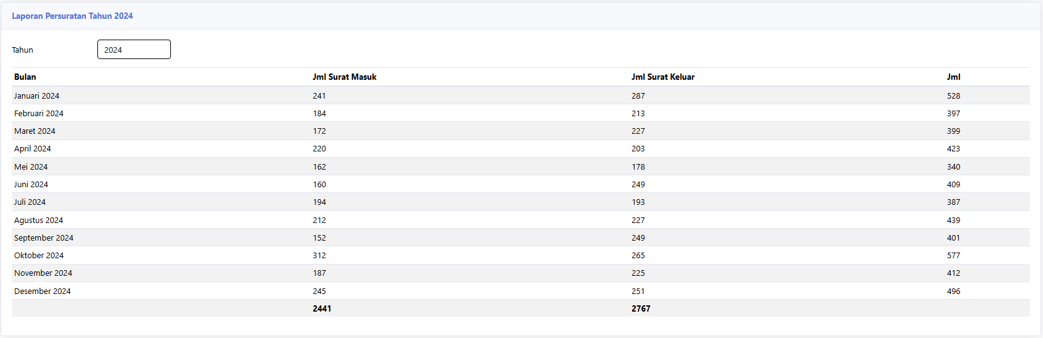Select the Januari 2024 row

pyautogui.click(x=521, y=95)
